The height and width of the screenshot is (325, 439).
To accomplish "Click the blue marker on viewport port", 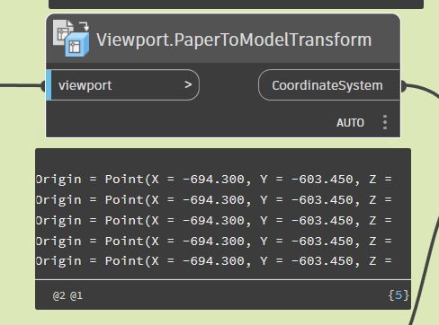I will (x=49, y=85).
